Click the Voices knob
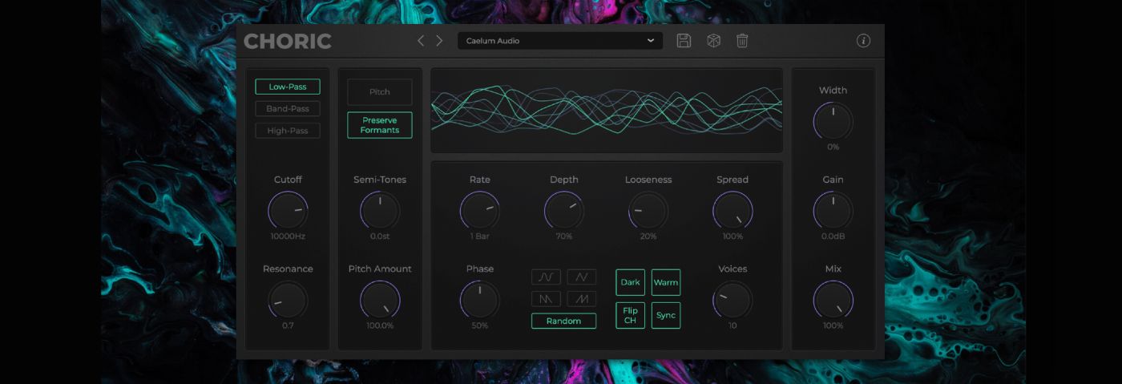 pos(733,301)
